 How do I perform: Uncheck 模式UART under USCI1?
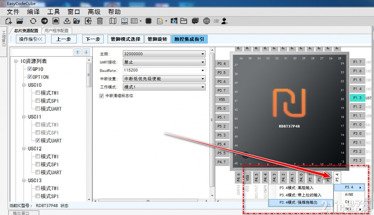(x=38, y=140)
